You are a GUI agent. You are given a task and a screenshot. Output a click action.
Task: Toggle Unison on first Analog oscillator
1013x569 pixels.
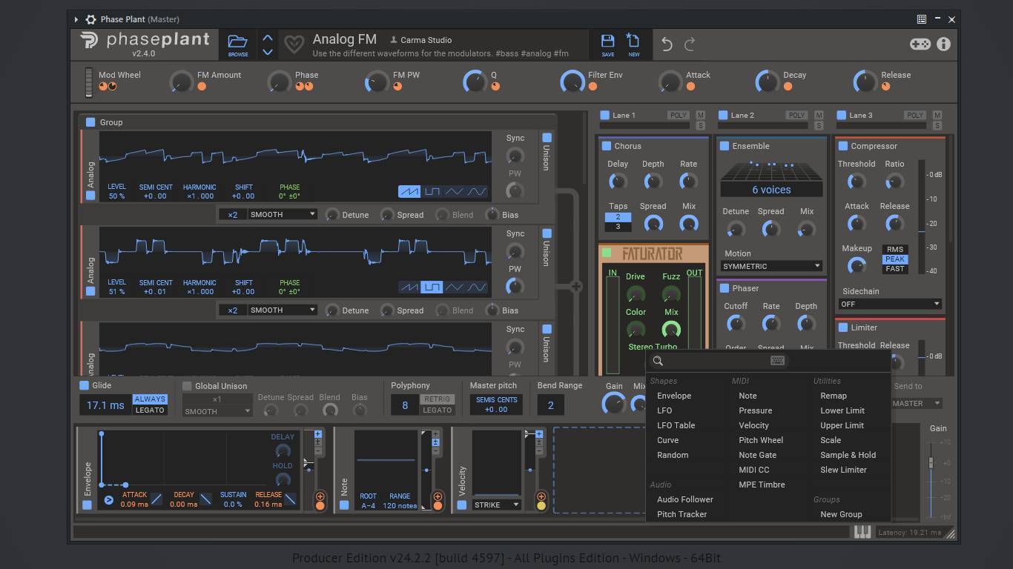point(547,138)
